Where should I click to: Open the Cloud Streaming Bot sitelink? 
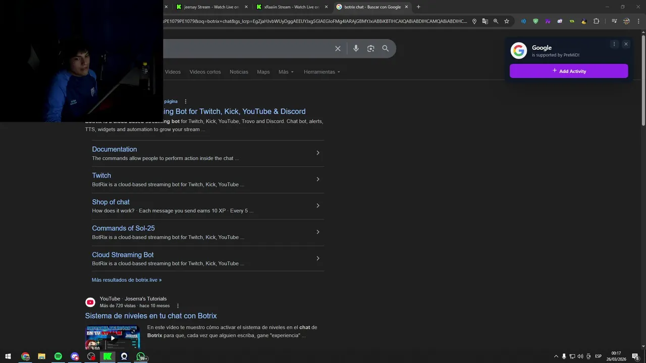click(123, 255)
